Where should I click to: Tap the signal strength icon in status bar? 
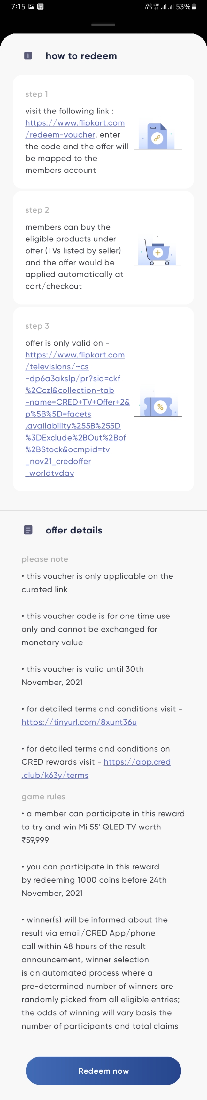coord(167,7)
